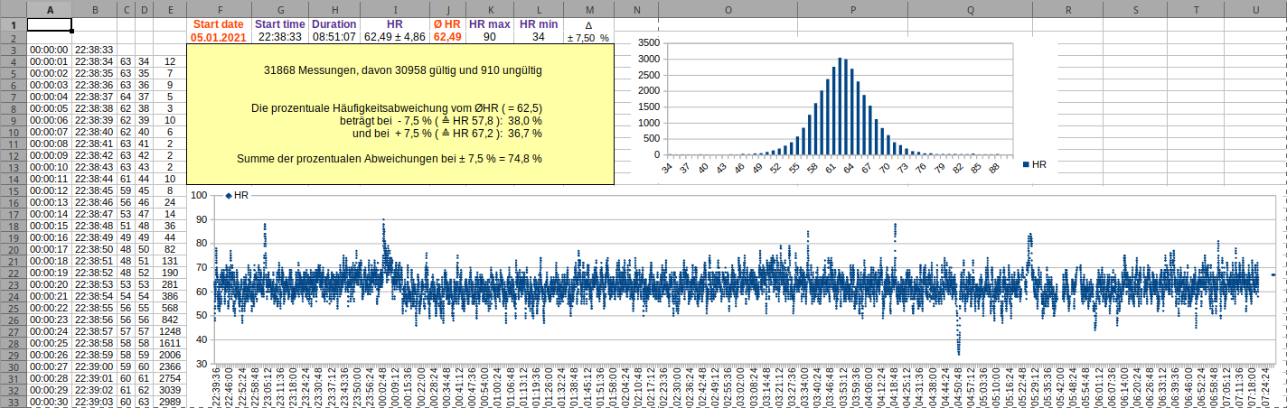Select row 20 header
This screenshot has height=408, width=1287.
coord(14,249)
